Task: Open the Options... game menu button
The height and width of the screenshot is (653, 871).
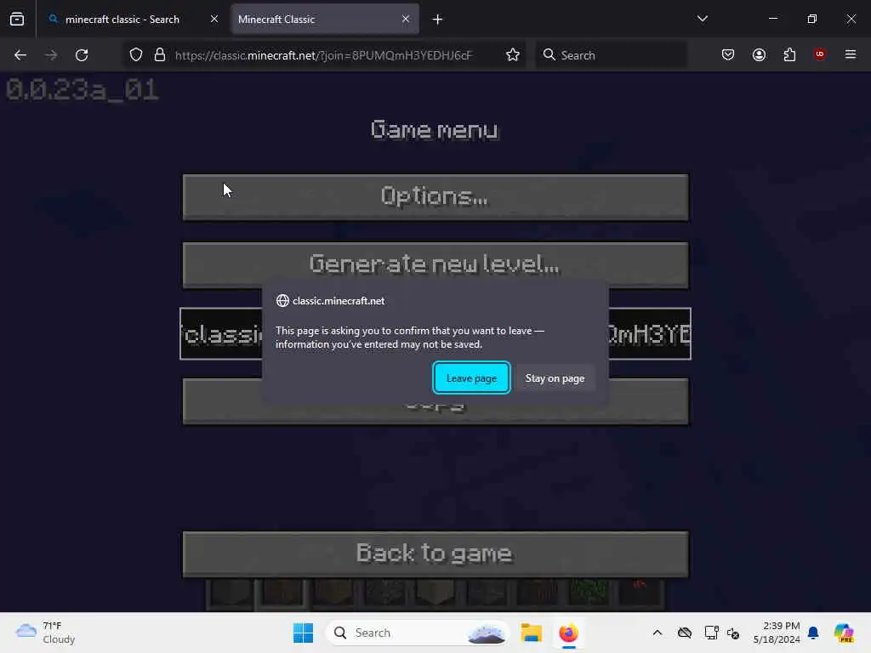Action: pyautogui.click(x=435, y=197)
